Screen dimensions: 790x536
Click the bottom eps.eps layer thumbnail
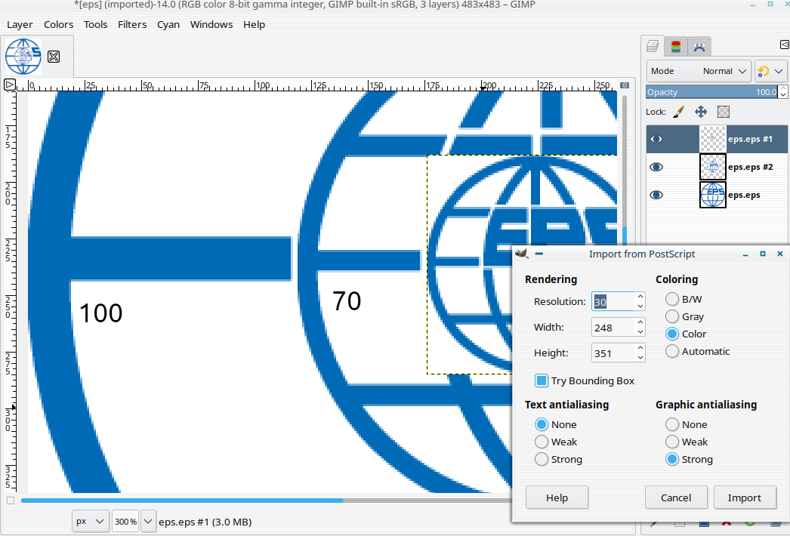tap(712, 195)
